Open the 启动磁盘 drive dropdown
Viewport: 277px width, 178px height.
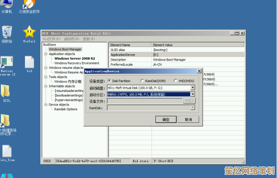(193, 88)
